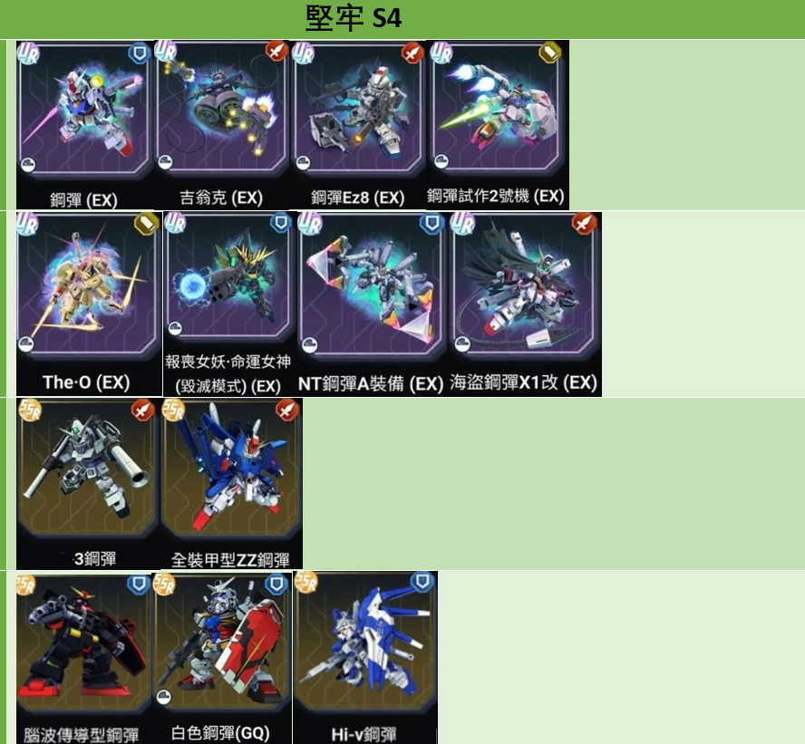Click the UR rarity badge on NT鋼彈A裝備 card
This screenshot has height=744, width=805.
click(309, 223)
